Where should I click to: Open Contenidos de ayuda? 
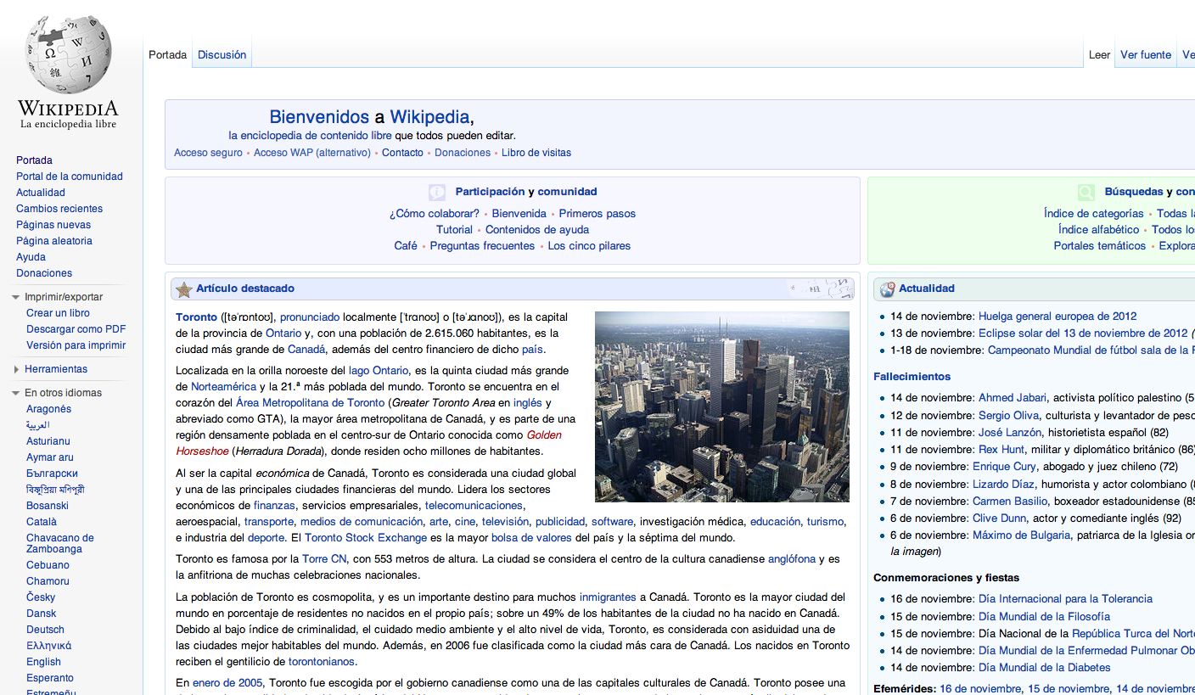(x=537, y=230)
